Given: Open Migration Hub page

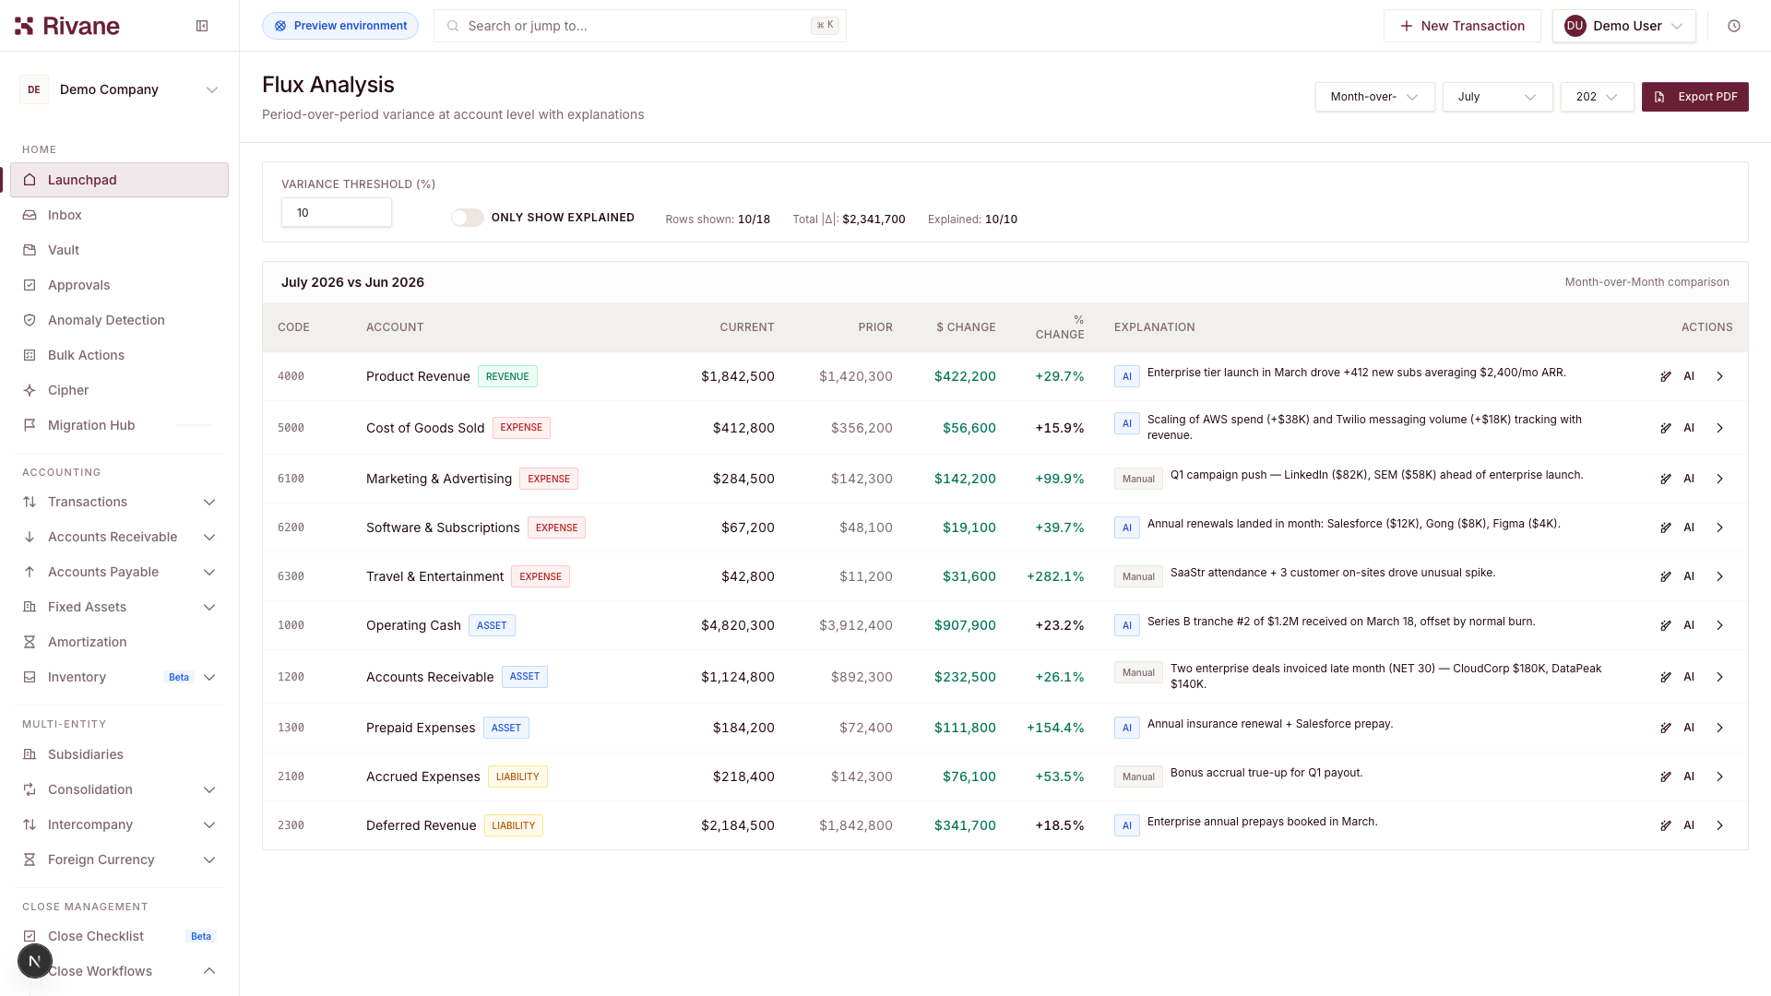Looking at the screenshot, I should 119,425.
